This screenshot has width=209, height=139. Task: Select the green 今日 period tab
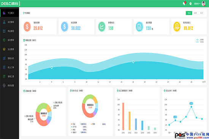[189, 13]
